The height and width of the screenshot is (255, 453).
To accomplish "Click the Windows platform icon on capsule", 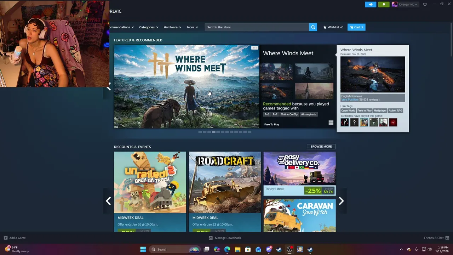I will click(x=331, y=123).
